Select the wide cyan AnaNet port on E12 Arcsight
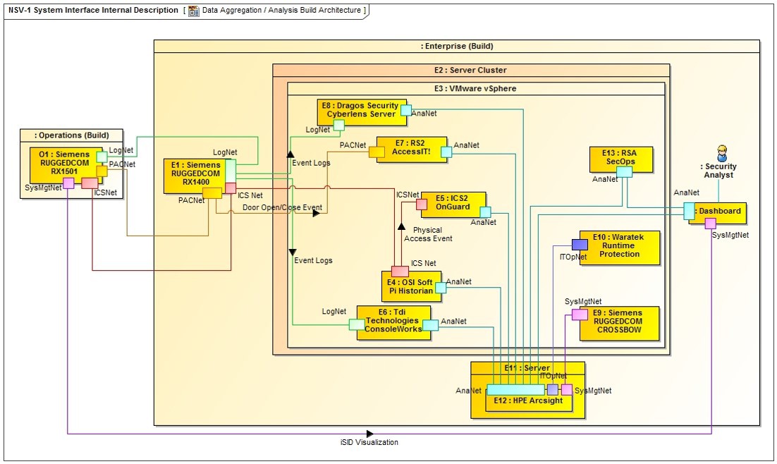The width and height of the screenshot is (777, 464). point(515,390)
